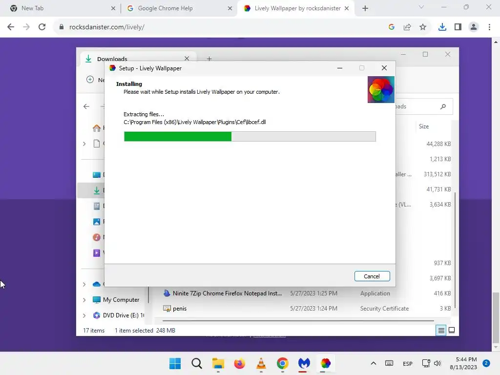Open the volume control in tray
This screenshot has width=500, height=375.
(x=437, y=363)
